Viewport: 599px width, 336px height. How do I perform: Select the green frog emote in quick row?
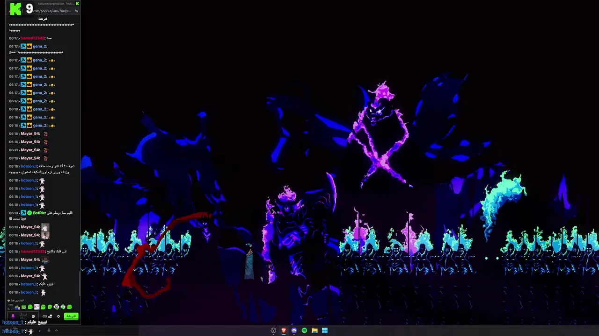(17, 307)
